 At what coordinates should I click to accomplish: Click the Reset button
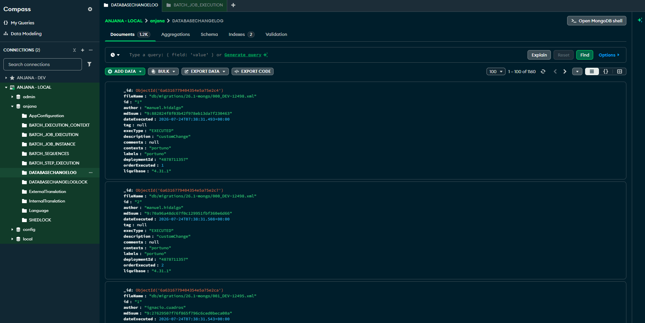(x=563, y=55)
